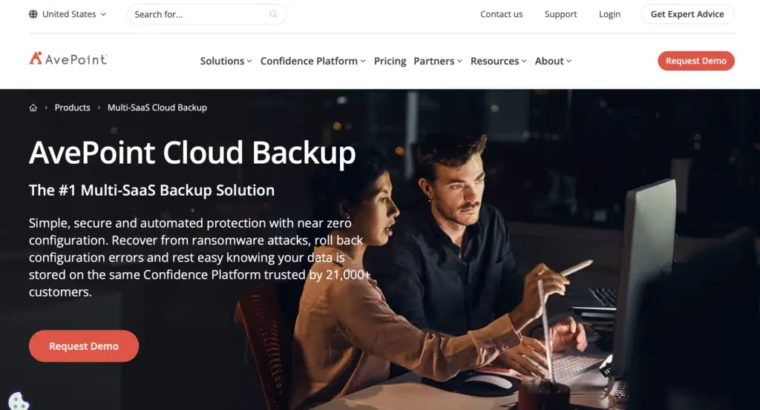Click the AvePoint logo
The height and width of the screenshot is (410, 760).
pyautogui.click(x=68, y=59)
